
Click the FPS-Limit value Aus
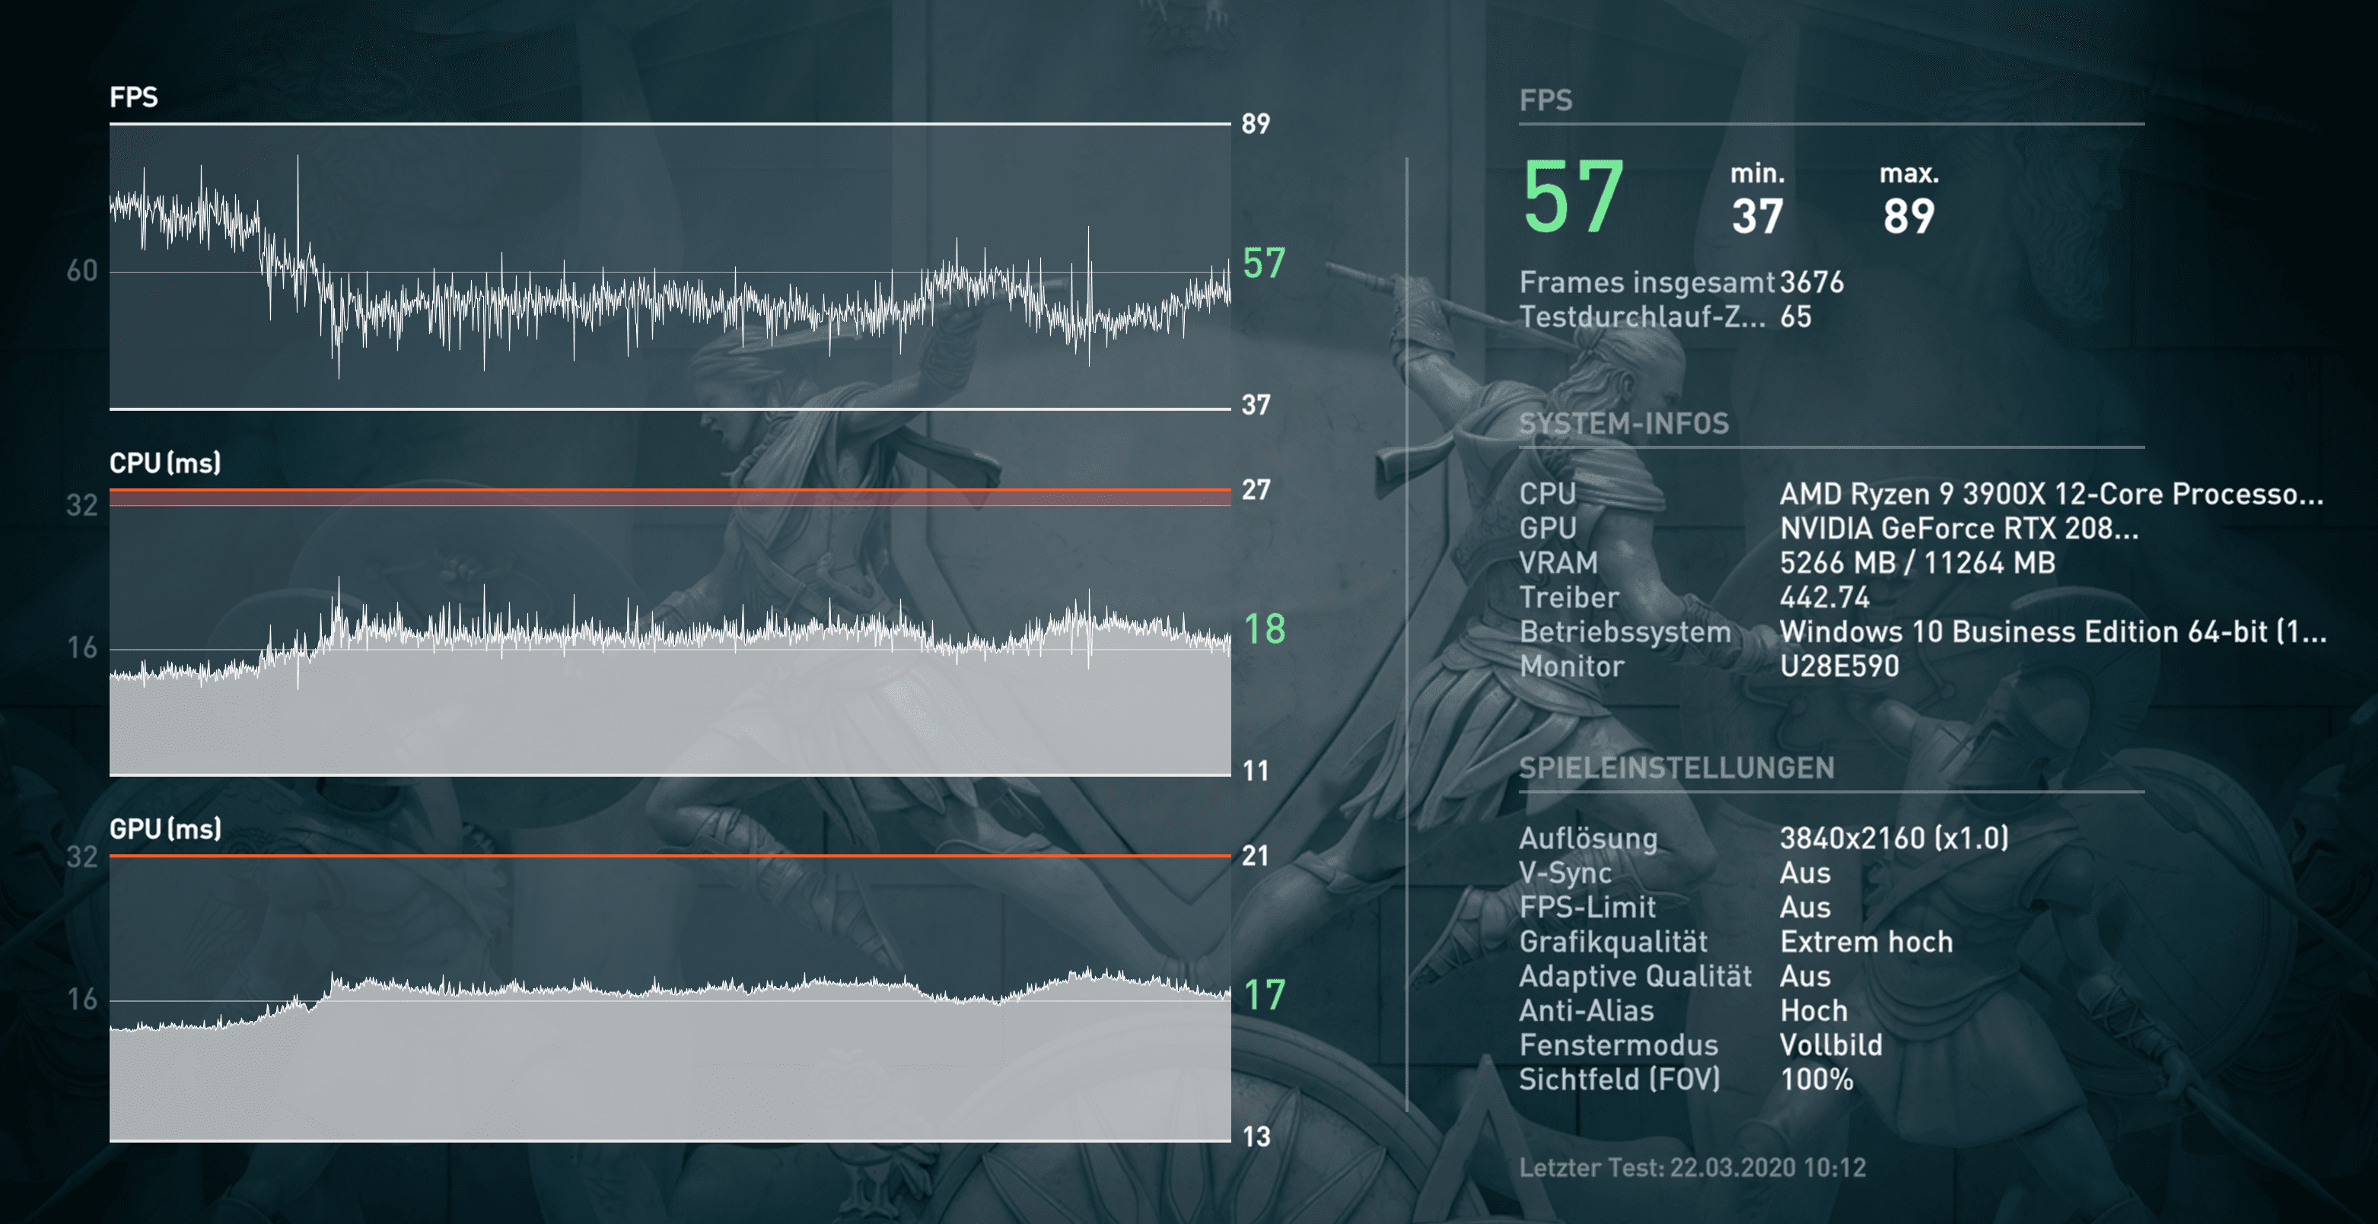1805,908
